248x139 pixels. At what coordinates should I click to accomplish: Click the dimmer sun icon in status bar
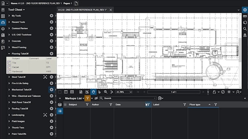coord(229,92)
